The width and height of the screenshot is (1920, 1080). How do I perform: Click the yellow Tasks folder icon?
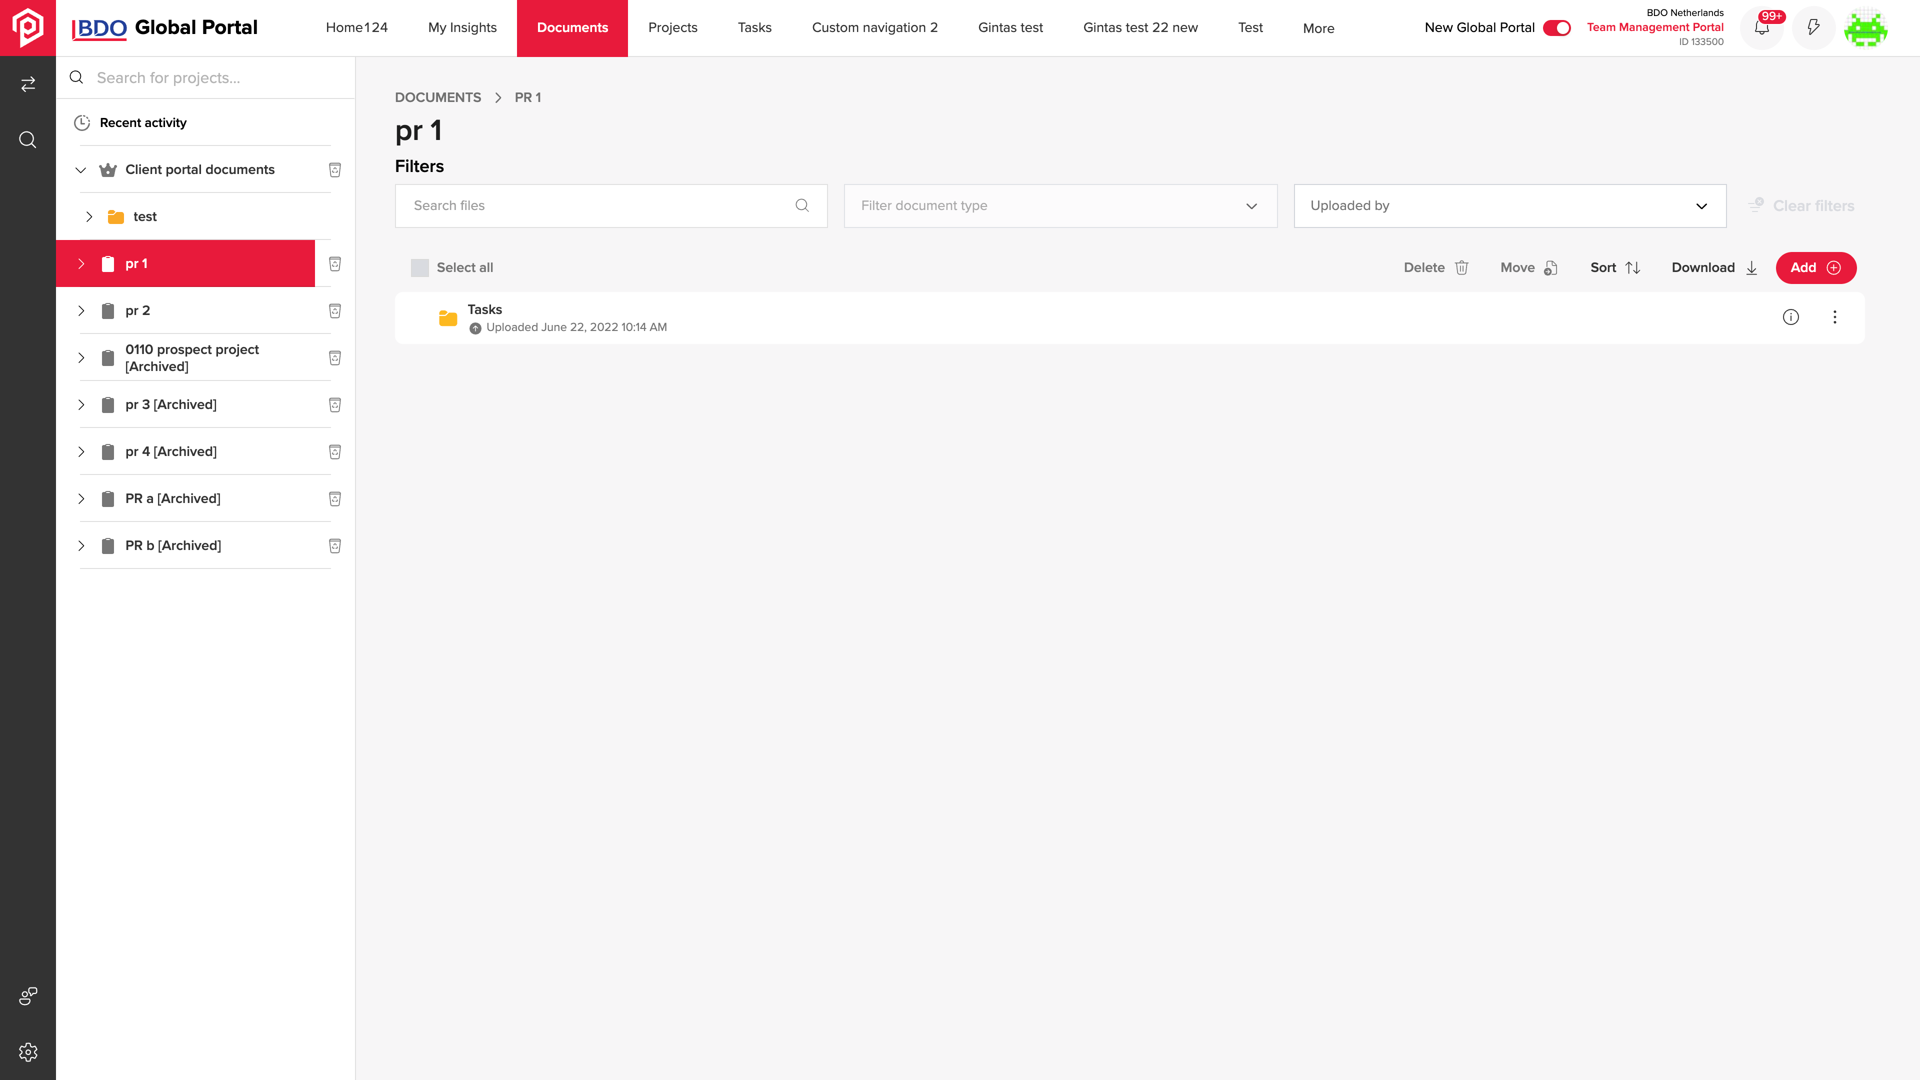click(x=448, y=318)
